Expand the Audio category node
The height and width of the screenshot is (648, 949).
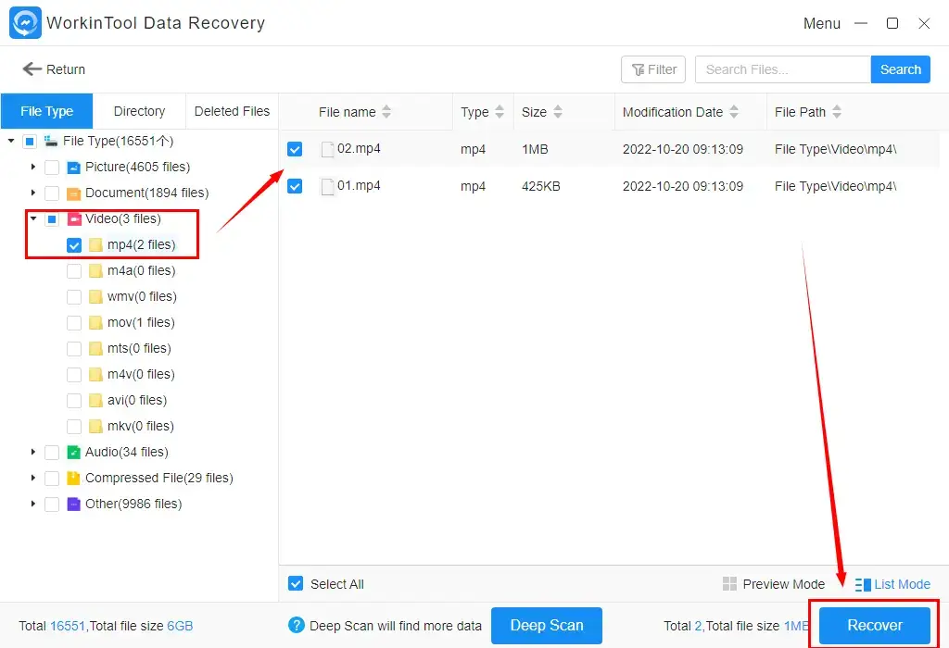tap(32, 452)
